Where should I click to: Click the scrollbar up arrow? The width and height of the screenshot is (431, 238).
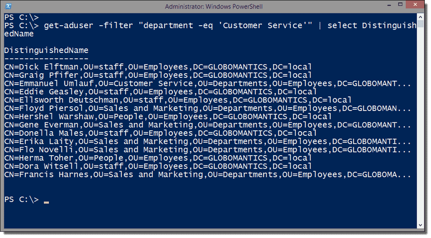[420, 17]
